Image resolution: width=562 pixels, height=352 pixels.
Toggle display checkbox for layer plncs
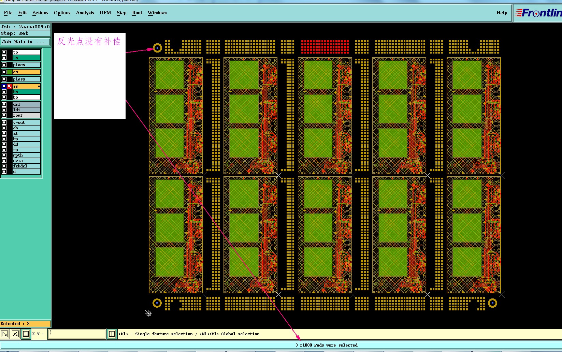4,65
